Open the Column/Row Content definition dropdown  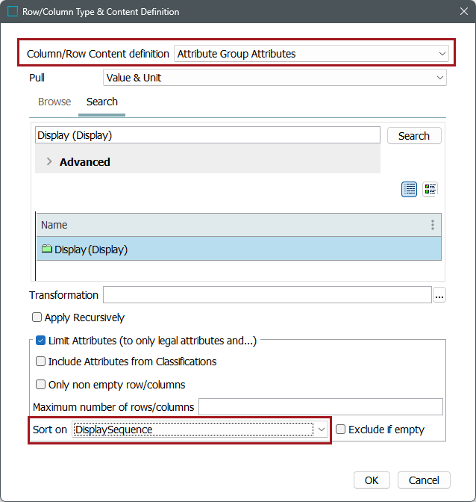(x=310, y=54)
